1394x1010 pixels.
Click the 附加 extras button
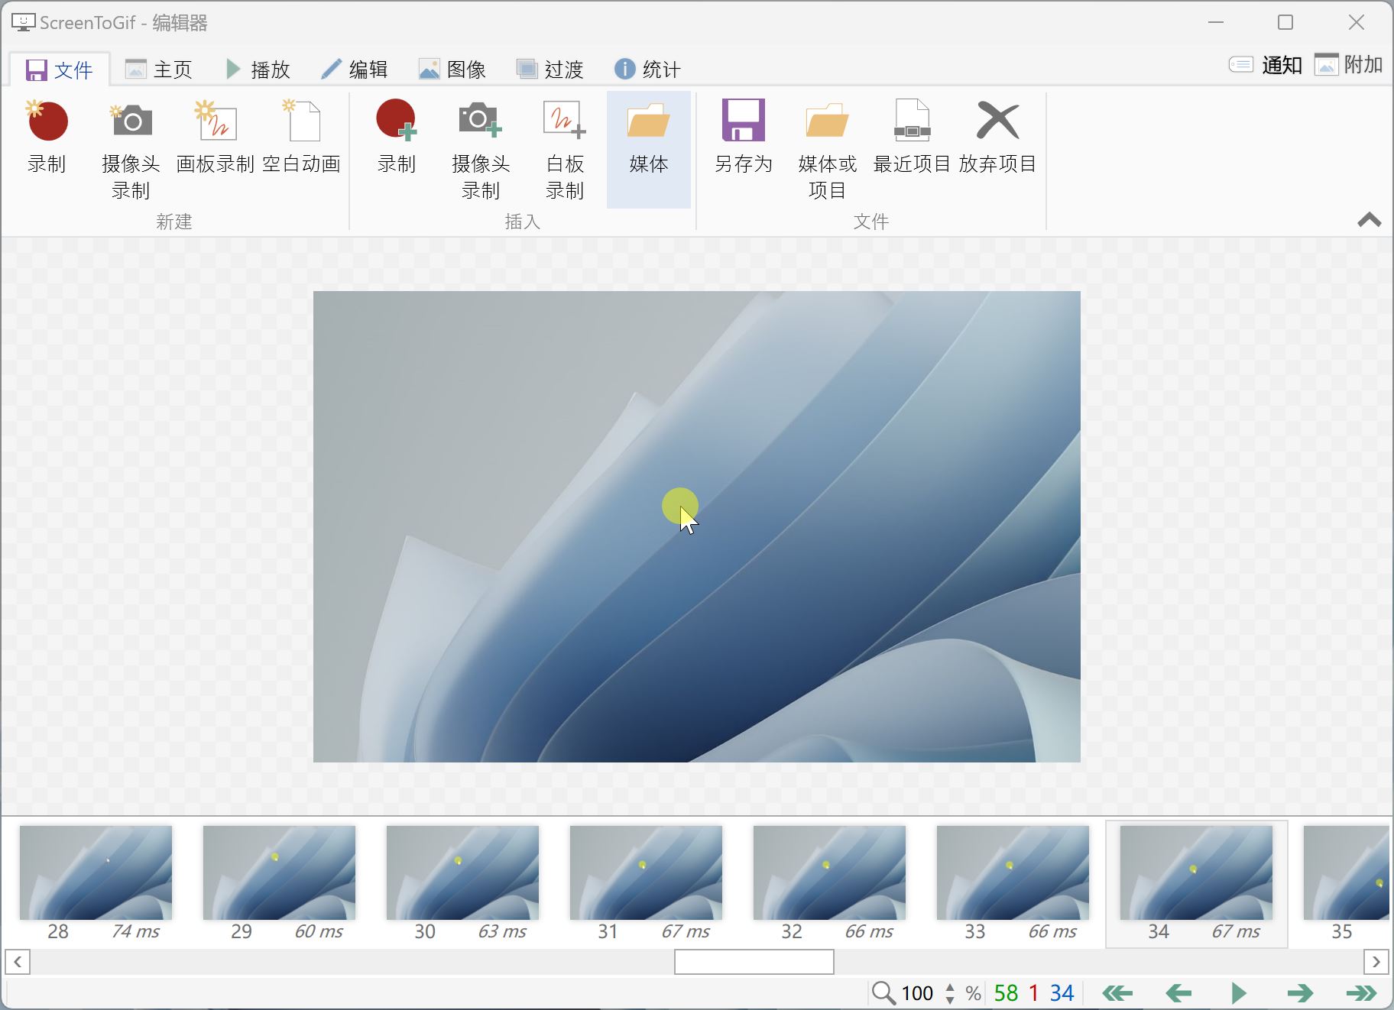pos(1349,65)
